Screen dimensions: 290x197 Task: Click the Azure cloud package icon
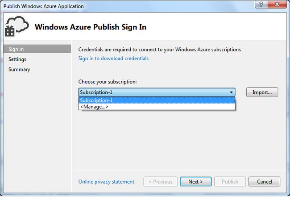17,26
